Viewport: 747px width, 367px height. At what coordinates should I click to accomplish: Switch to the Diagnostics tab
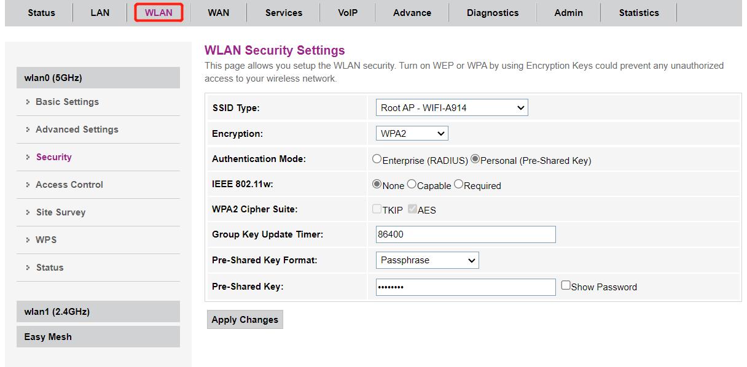coord(492,13)
